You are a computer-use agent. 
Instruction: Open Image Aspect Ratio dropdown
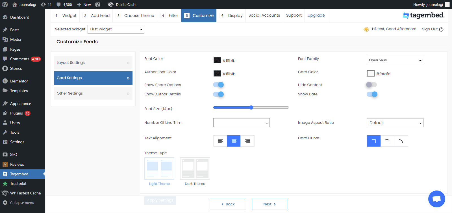(395, 123)
